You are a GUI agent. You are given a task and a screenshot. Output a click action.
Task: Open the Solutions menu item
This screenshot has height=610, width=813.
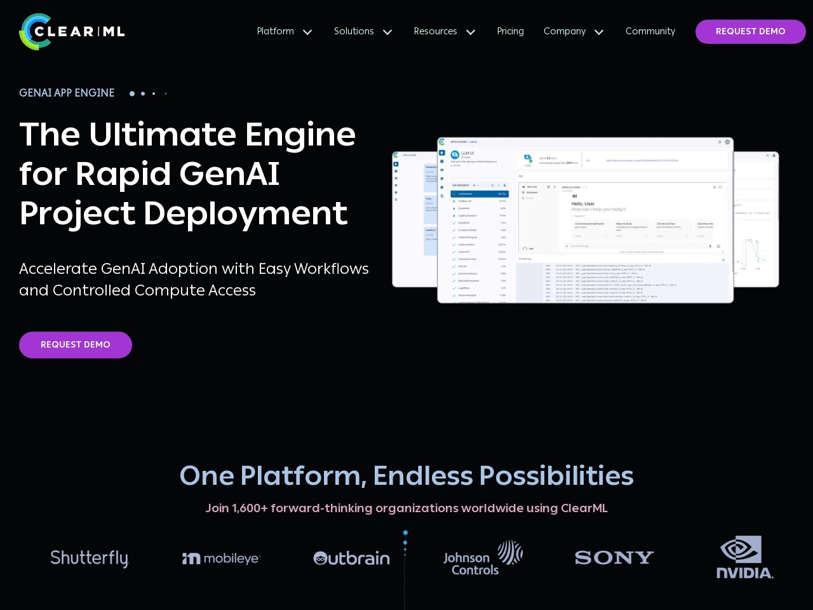click(x=354, y=31)
